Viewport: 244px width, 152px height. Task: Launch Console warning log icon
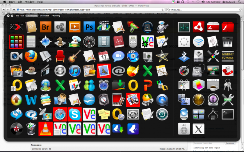pyautogui.click(x=228, y=56)
